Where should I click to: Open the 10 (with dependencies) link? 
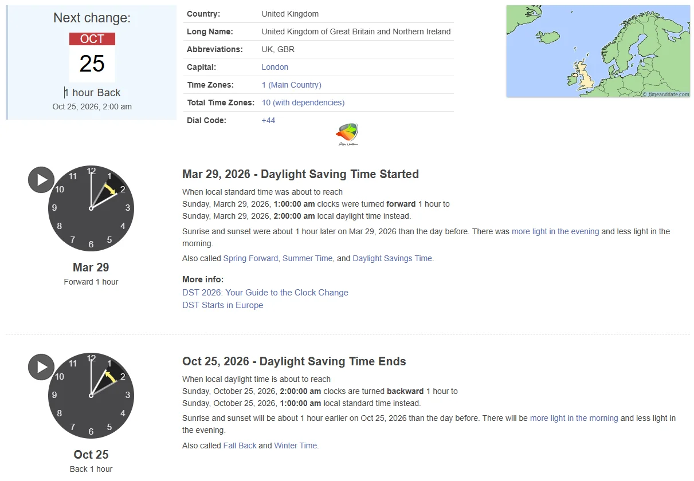pyautogui.click(x=303, y=102)
